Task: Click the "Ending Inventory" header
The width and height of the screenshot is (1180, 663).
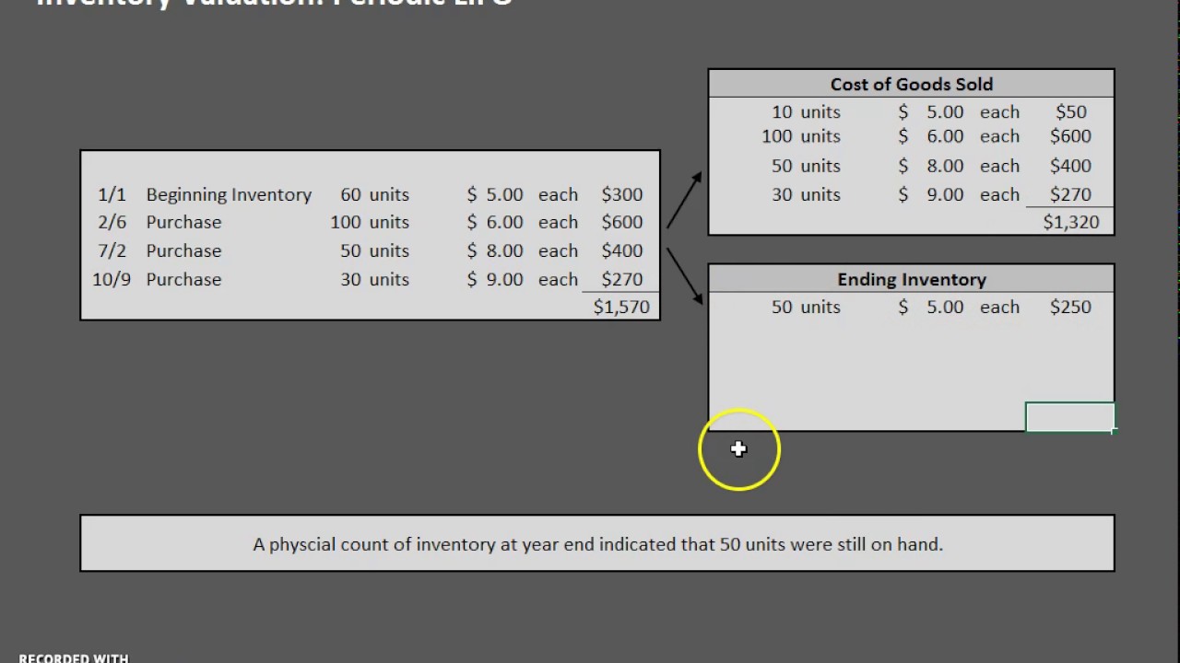Action: click(x=911, y=279)
